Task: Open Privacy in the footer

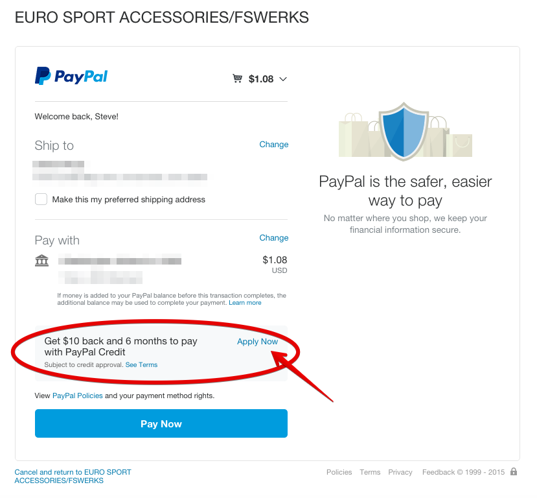Action: pyautogui.click(x=400, y=472)
